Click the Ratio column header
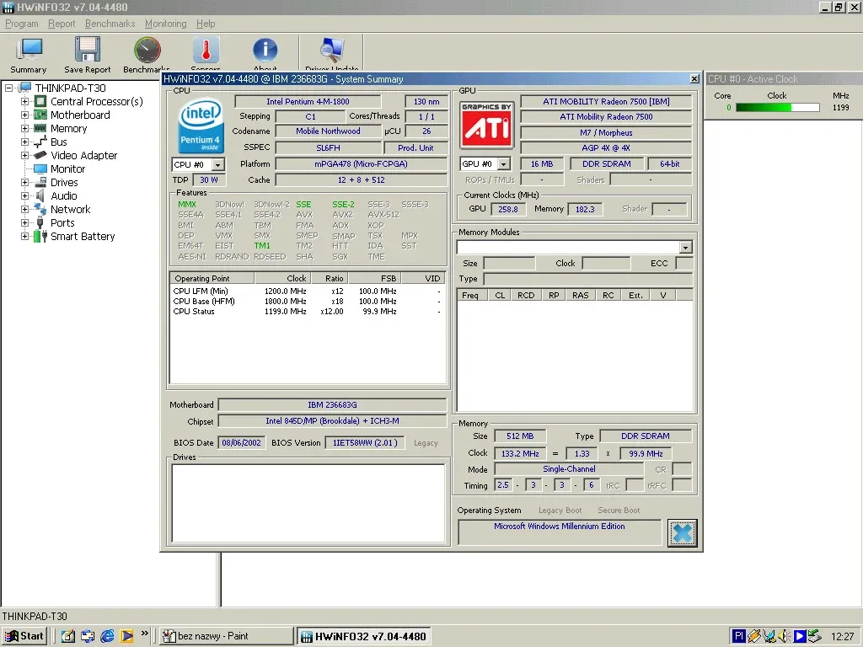The height and width of the screenshot is (647, 863). pyautogui.click(x=330, y=278)
